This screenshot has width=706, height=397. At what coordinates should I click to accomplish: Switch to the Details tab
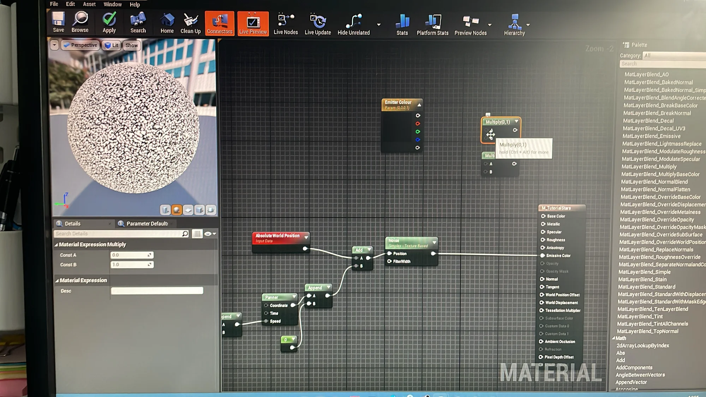(x=73, y=224)
